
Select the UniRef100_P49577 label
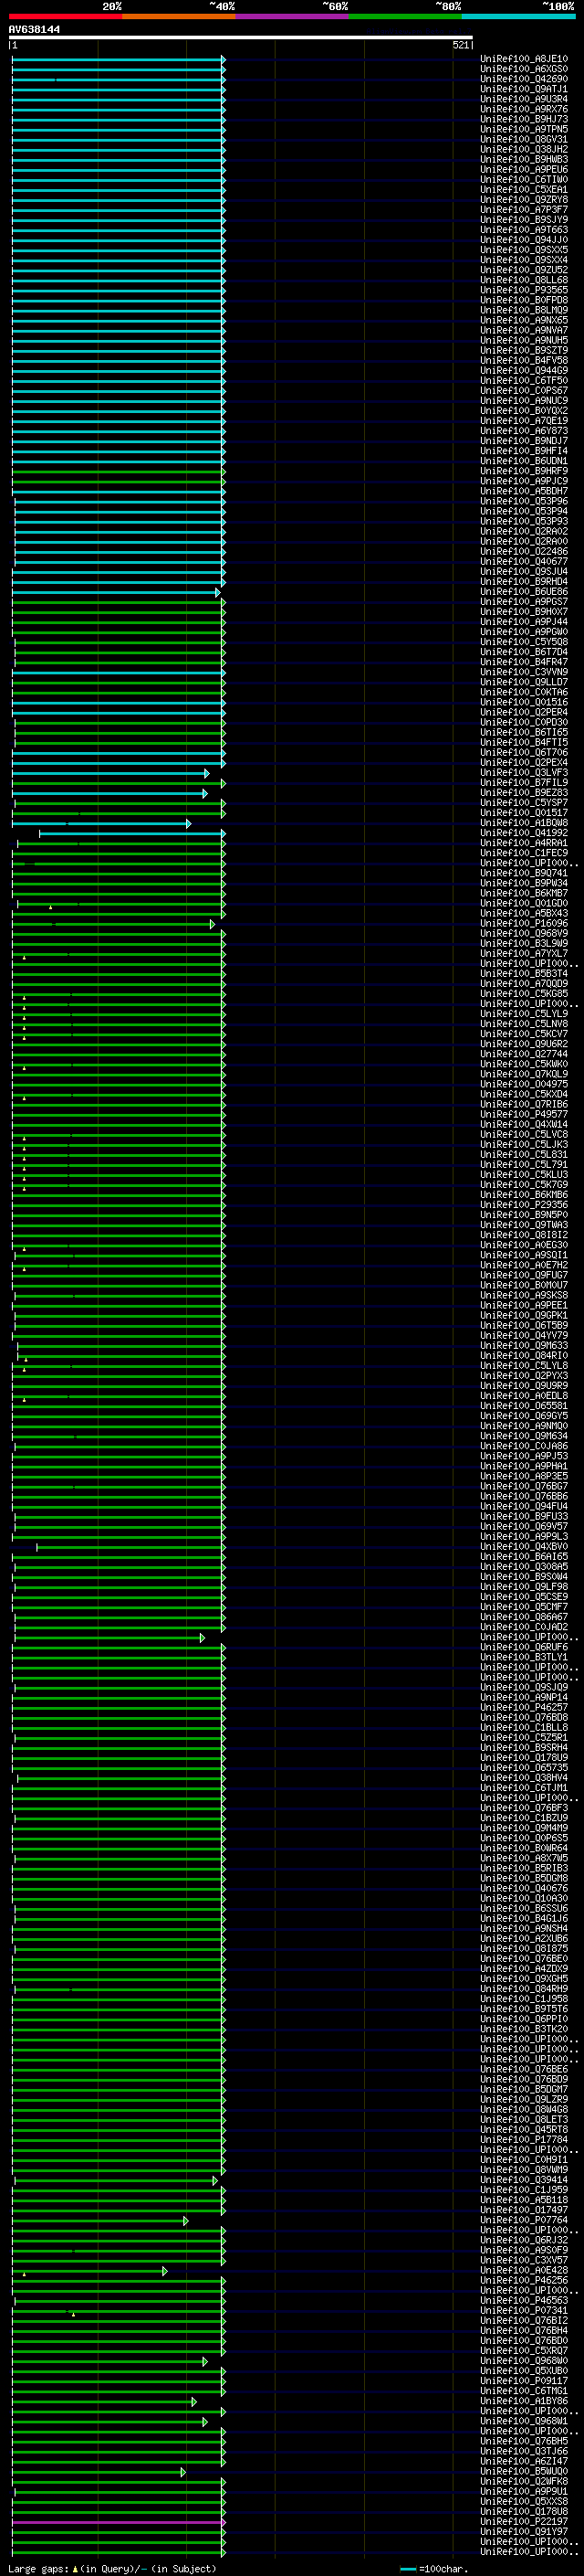[x=523, y=1115]
